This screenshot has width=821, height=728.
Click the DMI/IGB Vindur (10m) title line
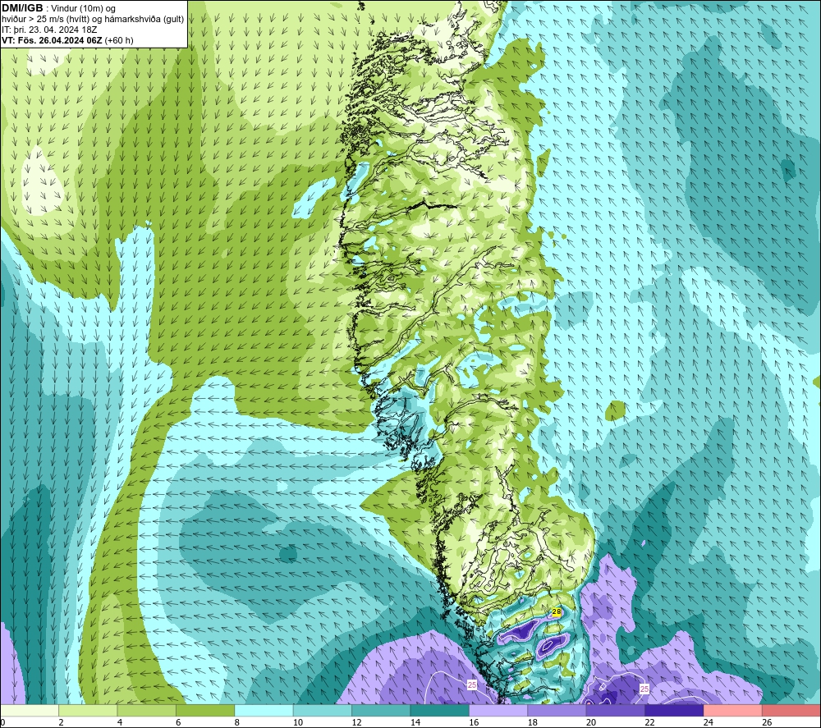coord(58,8)
